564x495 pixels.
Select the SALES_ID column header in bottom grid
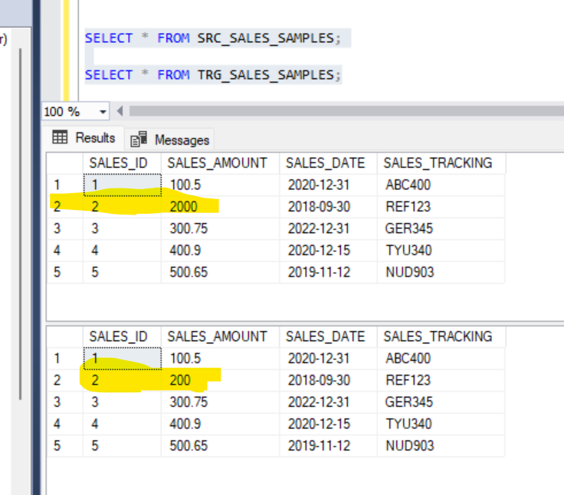[x=119, y=336]
